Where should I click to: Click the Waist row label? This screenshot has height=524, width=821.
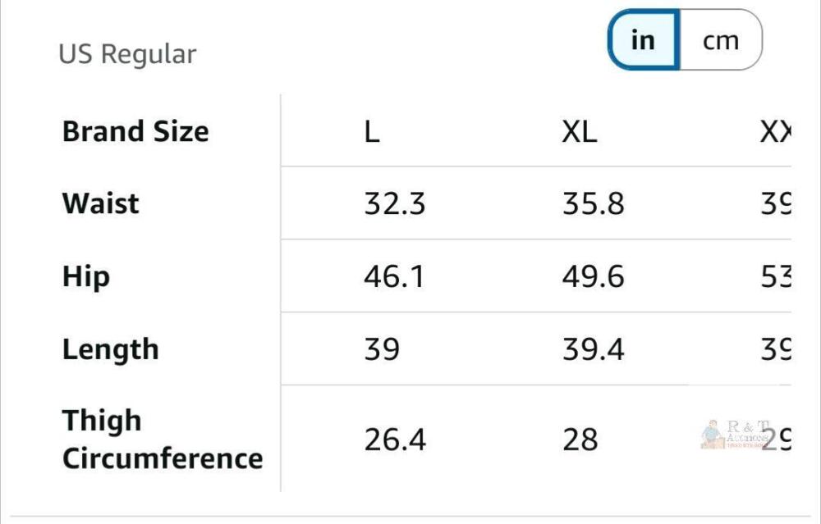tap(100, 203)
